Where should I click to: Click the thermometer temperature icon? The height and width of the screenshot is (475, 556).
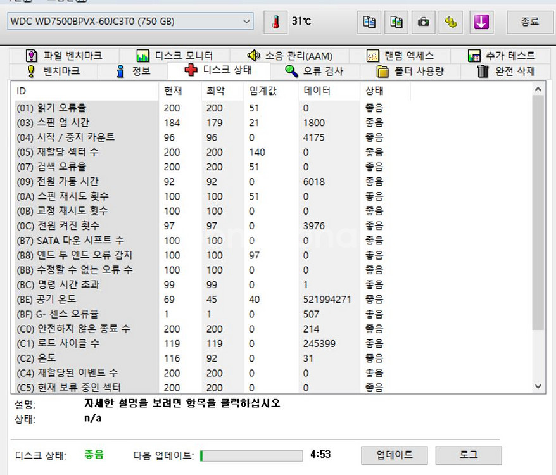click(275, 22)
